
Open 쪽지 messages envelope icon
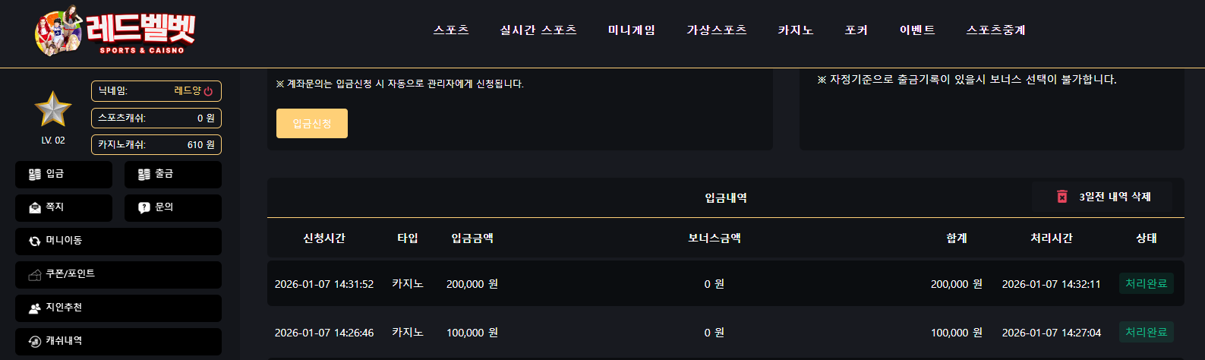(35, 208)
